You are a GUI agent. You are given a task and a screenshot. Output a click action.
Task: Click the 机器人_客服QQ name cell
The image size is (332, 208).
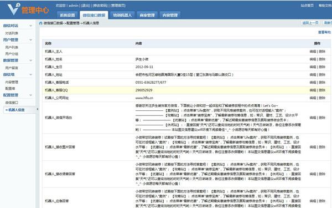tap(56, 90)
